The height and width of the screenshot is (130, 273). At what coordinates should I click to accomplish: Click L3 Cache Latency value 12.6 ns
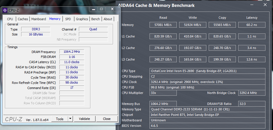[252, 59]
